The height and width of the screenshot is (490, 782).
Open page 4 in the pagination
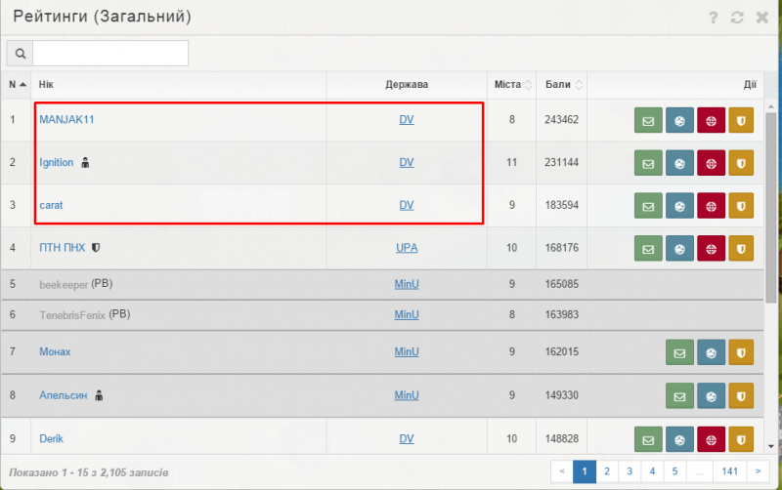[x=652, y=470]
